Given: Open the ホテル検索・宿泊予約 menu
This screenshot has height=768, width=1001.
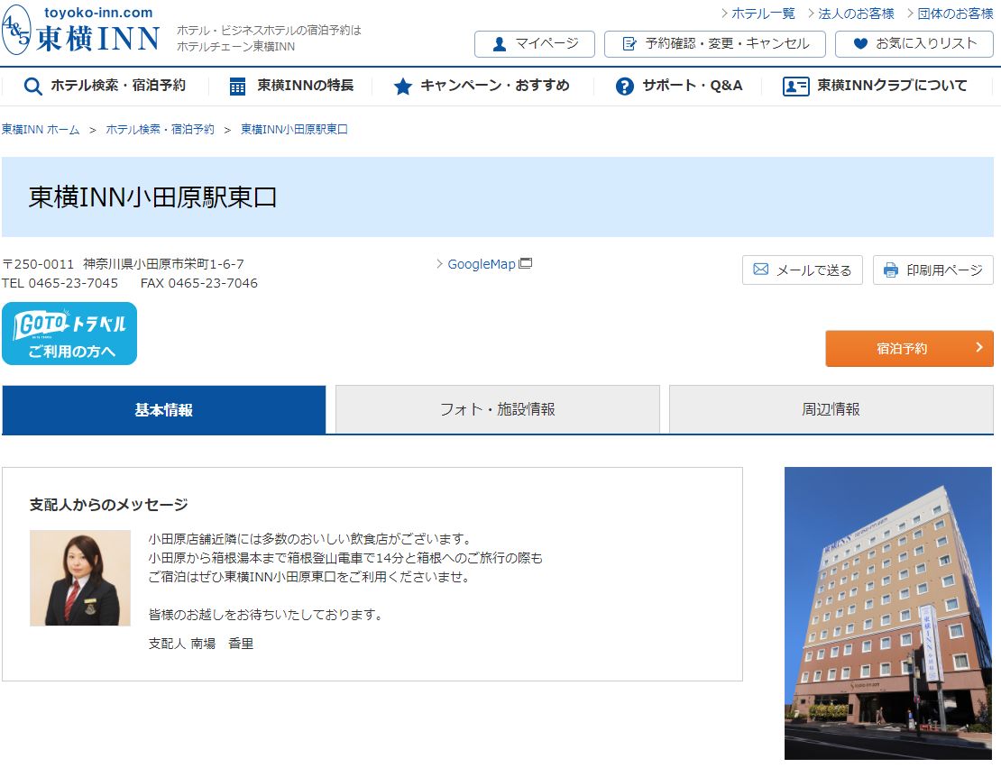Looking at the screenshot, I should tap(105, 87).
